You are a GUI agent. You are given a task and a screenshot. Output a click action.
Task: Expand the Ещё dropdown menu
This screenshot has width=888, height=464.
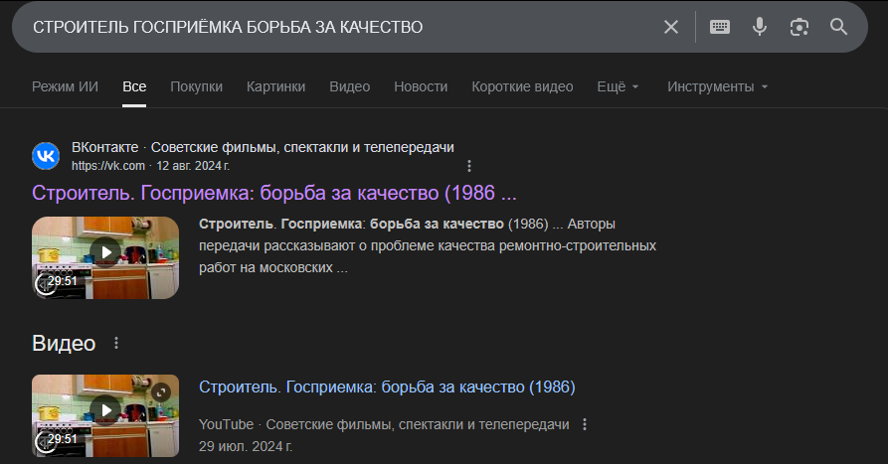coord(618,86)
